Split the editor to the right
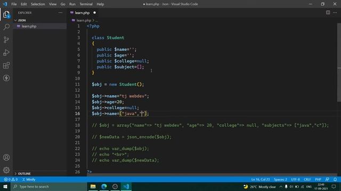 [x=328, y=13]
